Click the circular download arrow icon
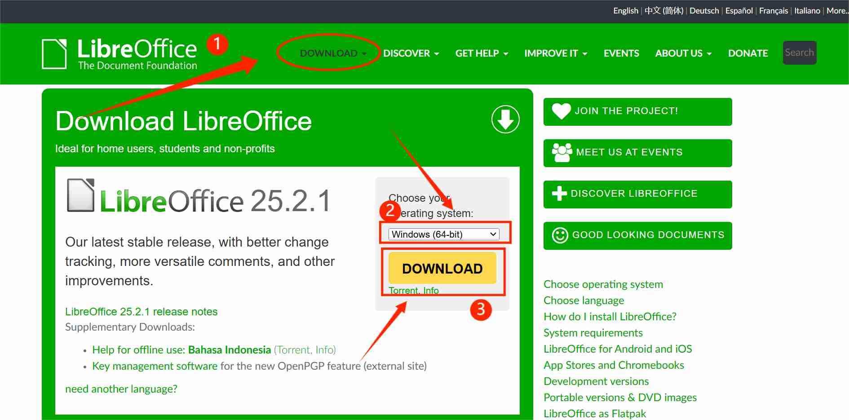The width and height of the screenshot is (849, 420). point(505,119)
